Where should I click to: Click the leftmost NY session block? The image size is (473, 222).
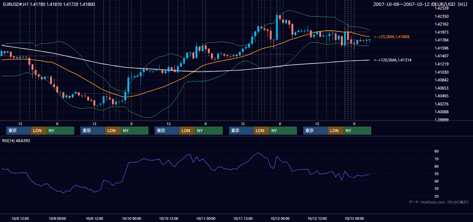pos(60,131)
